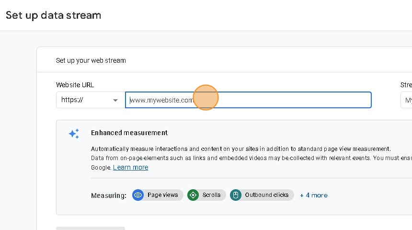Open the https:// protocol dropdown

click(x=89, y=100)
